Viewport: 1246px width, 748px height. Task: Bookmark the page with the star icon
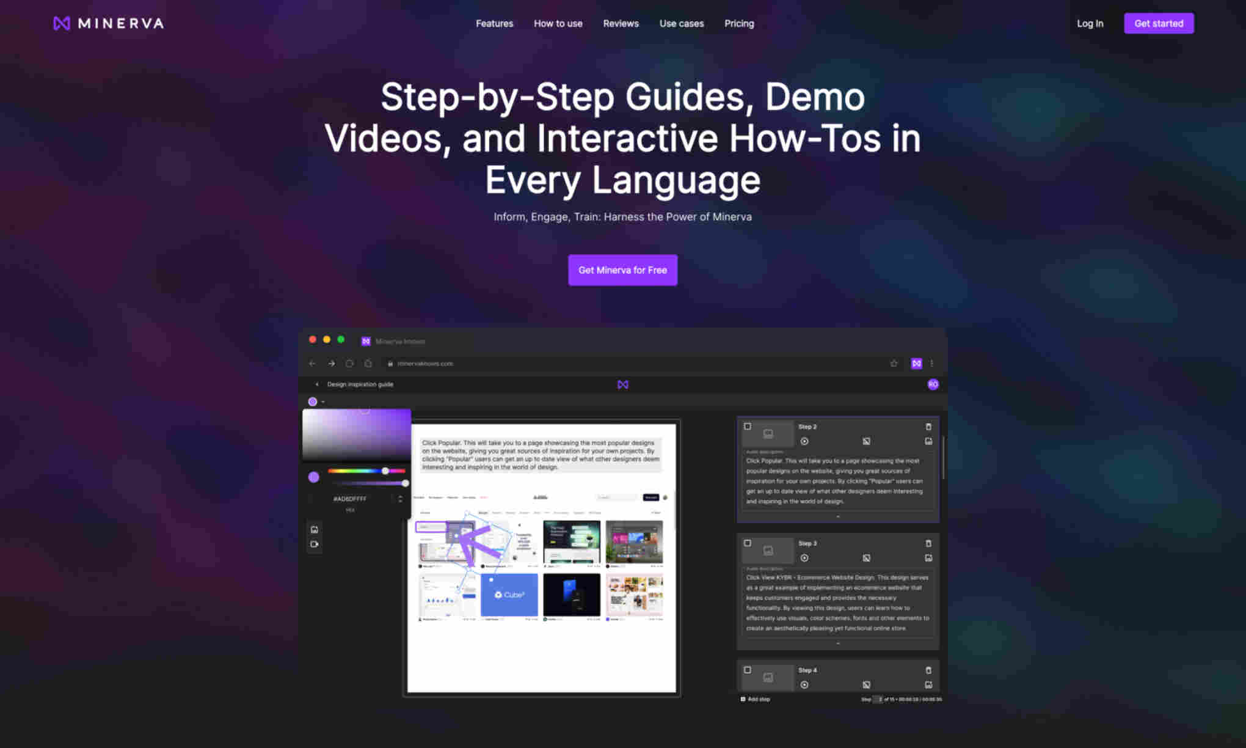click(x=894, y=364)
